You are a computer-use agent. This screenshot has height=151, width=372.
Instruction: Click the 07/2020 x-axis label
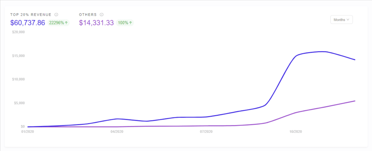pyautogui.click(x=206, y=131)
